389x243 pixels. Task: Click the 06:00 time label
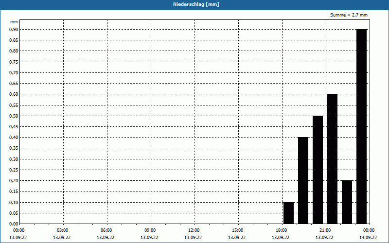(106, 230)
